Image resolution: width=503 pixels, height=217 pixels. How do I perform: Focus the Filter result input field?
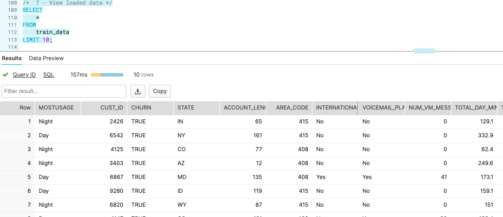(64, 92)
